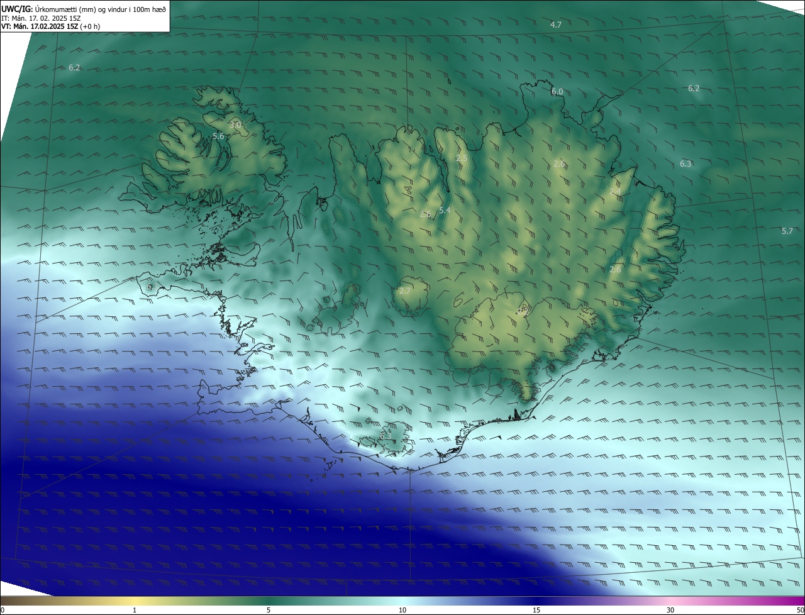
Task: Click the 5.4 value in the north-central highlands
Action: (445, 211)
